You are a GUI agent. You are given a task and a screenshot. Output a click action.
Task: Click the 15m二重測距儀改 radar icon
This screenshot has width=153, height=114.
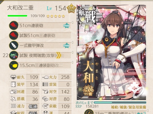pos(89,112)
